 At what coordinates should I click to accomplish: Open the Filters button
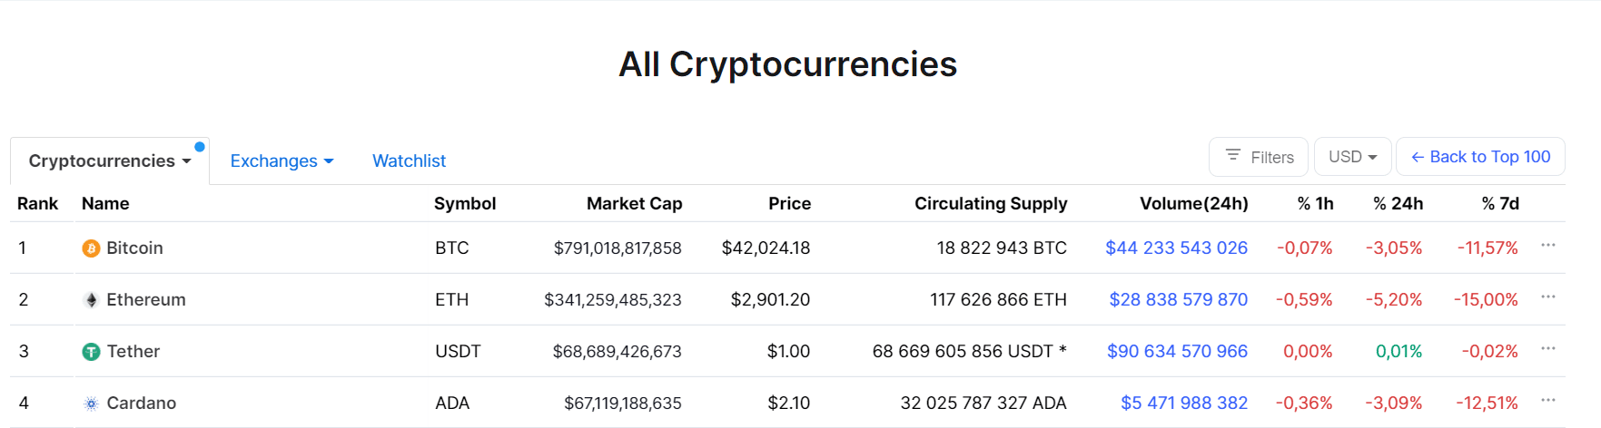tap(1259, 157)
